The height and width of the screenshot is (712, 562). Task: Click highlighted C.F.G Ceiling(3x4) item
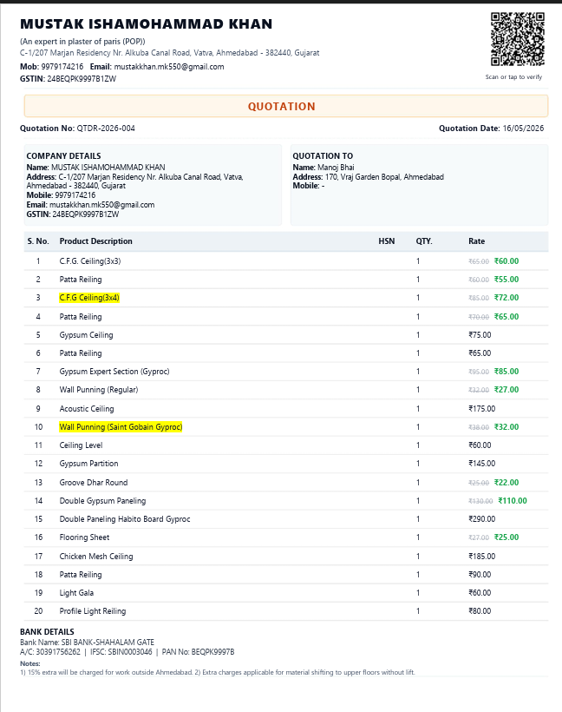coord(89,298)
